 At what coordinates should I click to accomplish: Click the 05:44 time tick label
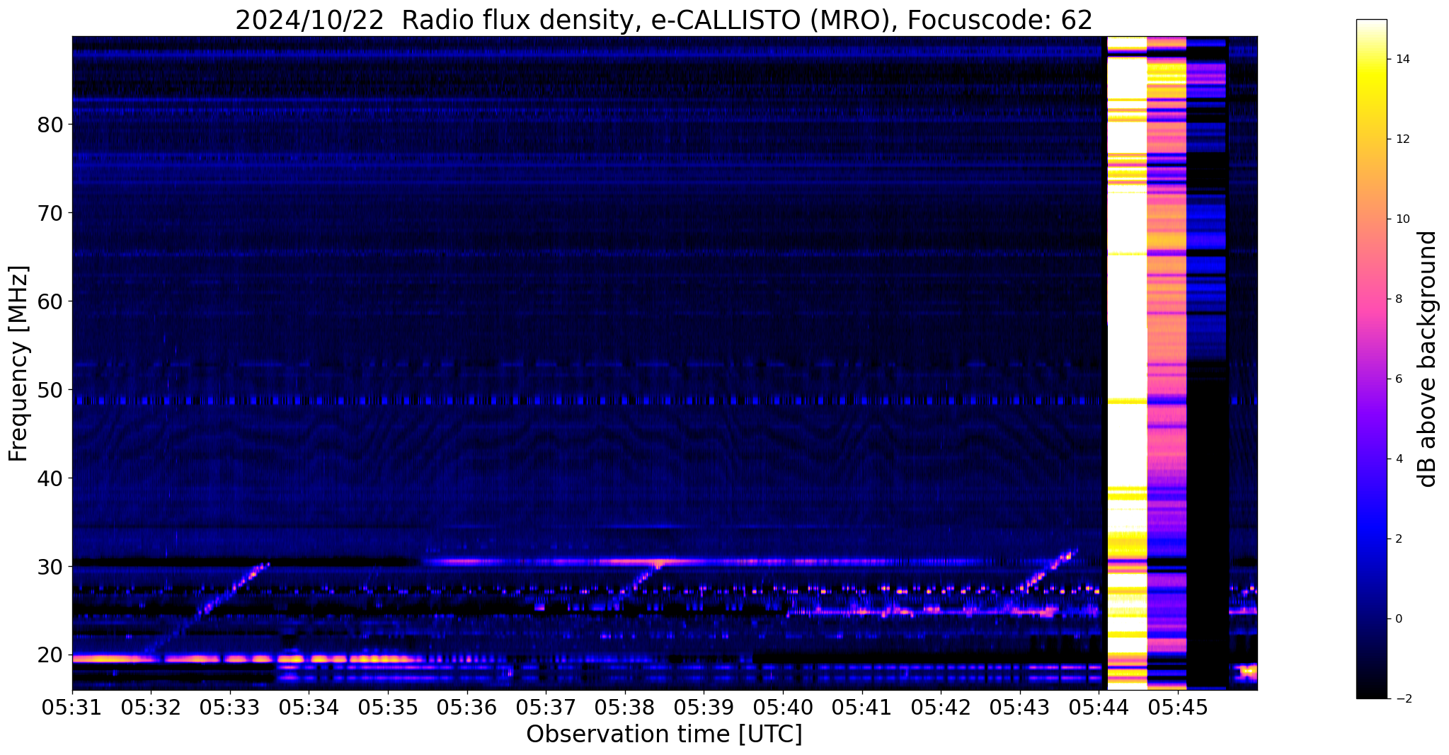[x=1099, y=708]
